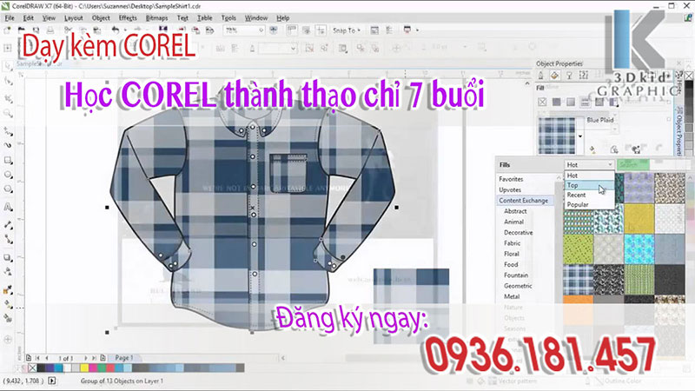Screen dimensions: 695x391
Task: Choose No fill in Object Properties
Action: 542,102
